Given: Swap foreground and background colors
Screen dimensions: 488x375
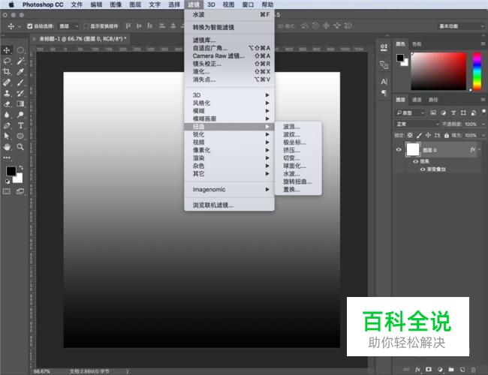Looking at the screenshot, I should pos(21,168).
